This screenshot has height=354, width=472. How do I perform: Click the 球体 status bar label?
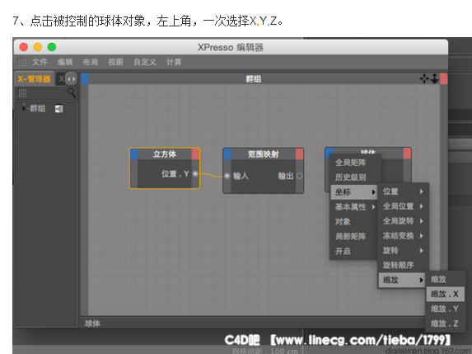tap(92, 323)
